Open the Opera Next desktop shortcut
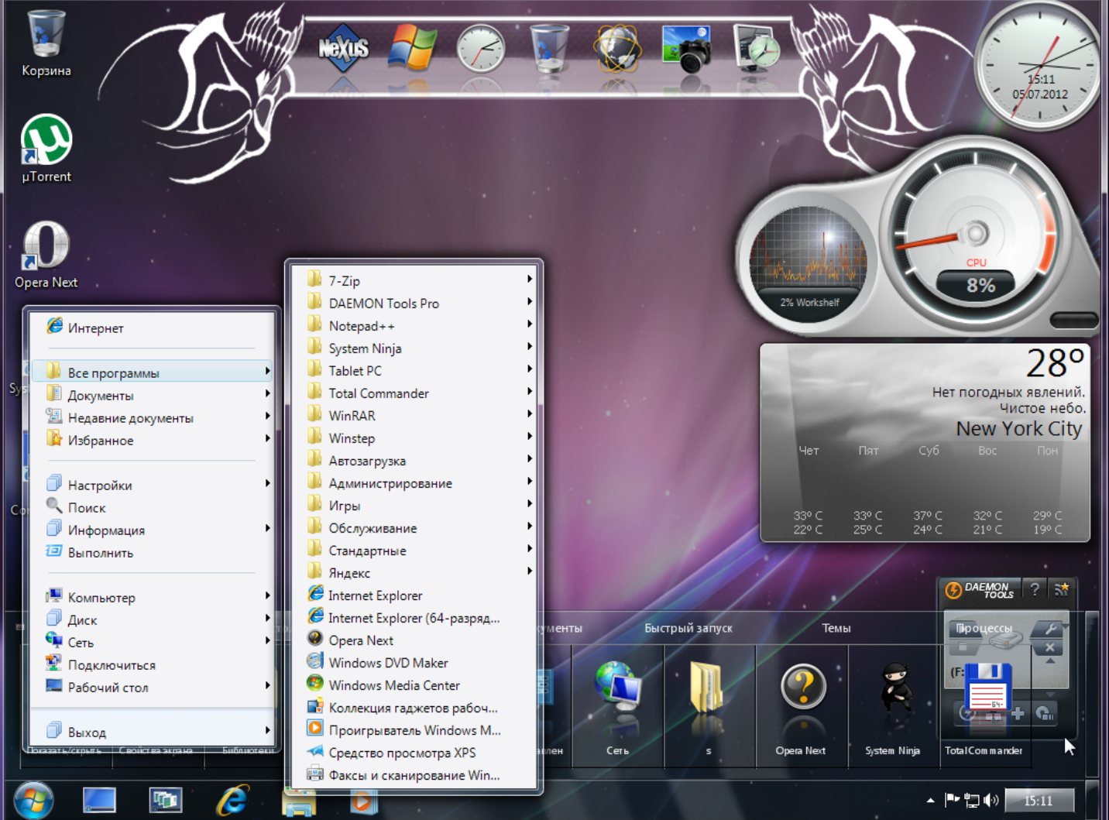This screenshot has height=820, width=1109. click(x=46, y=254)
